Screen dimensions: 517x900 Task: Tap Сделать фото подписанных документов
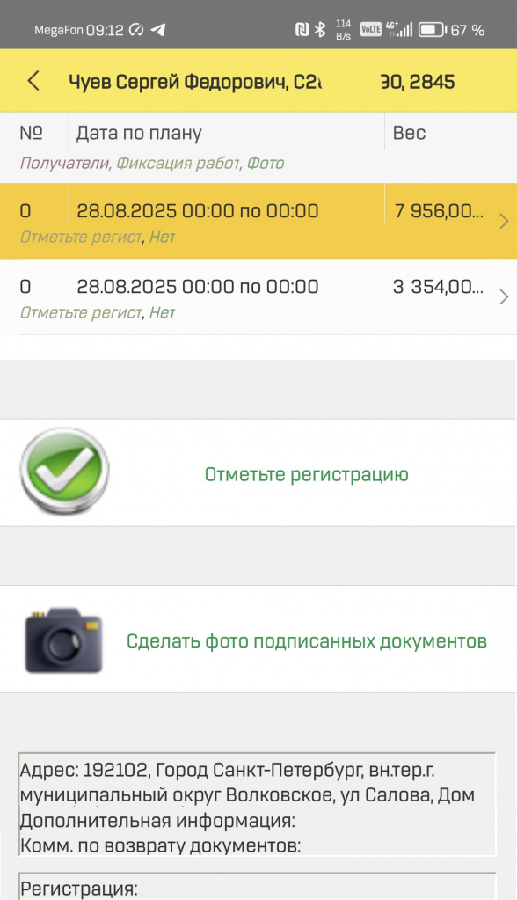point(306,641)
